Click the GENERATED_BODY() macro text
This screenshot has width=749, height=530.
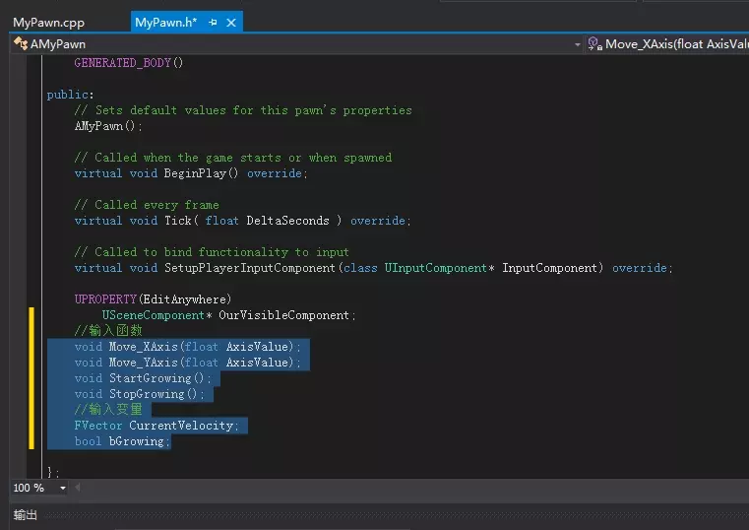point(129,63)
